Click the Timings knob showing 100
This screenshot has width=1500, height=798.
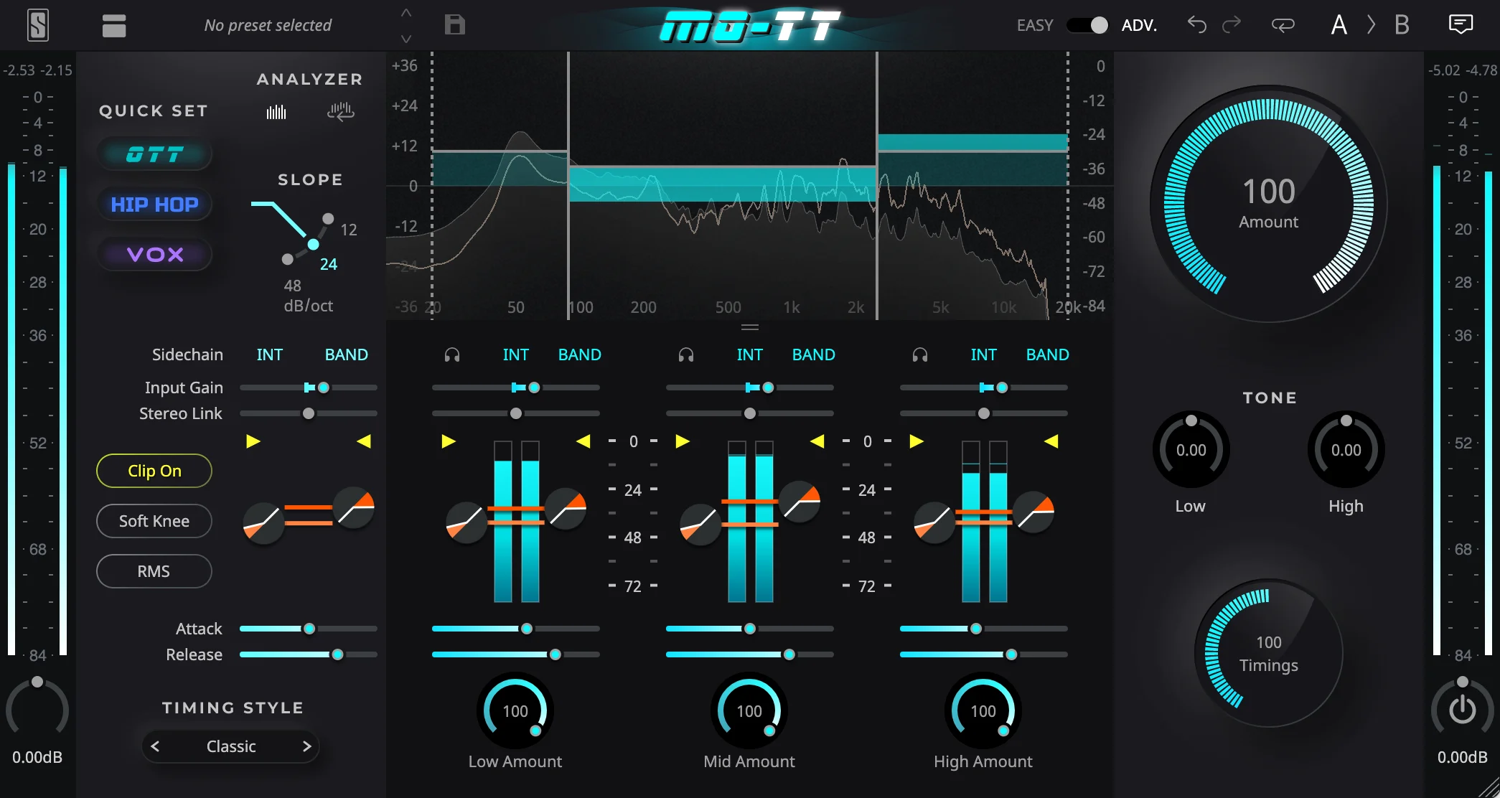click(x=1268, y=653)
